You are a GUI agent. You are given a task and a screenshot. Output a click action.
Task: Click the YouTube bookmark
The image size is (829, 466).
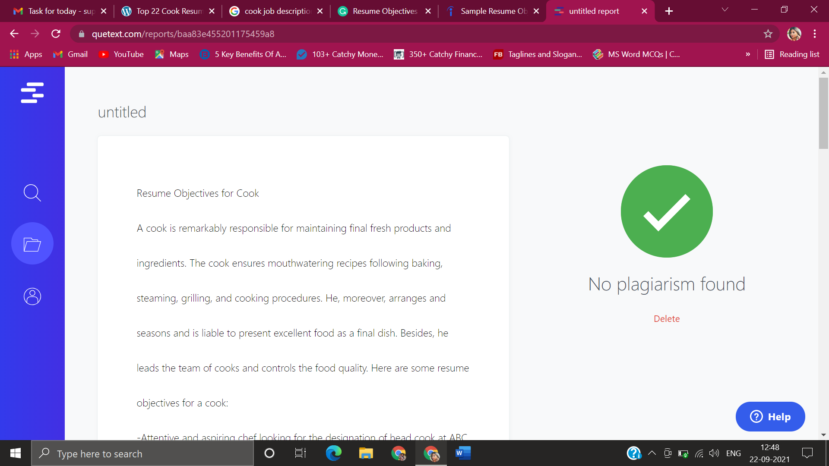point(121,54)
